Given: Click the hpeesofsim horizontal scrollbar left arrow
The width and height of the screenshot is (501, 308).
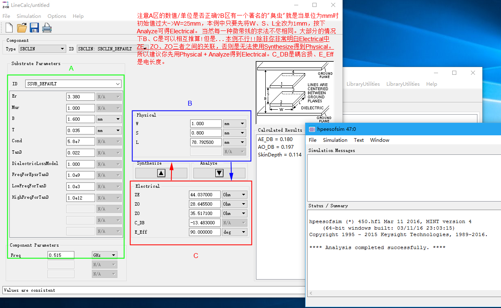Looking at the screenshot, I should (312, 293).
